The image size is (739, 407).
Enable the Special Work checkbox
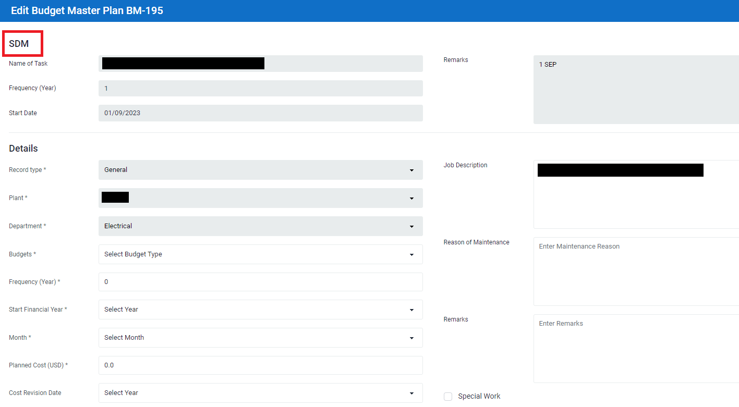click(x=448, y=397)
